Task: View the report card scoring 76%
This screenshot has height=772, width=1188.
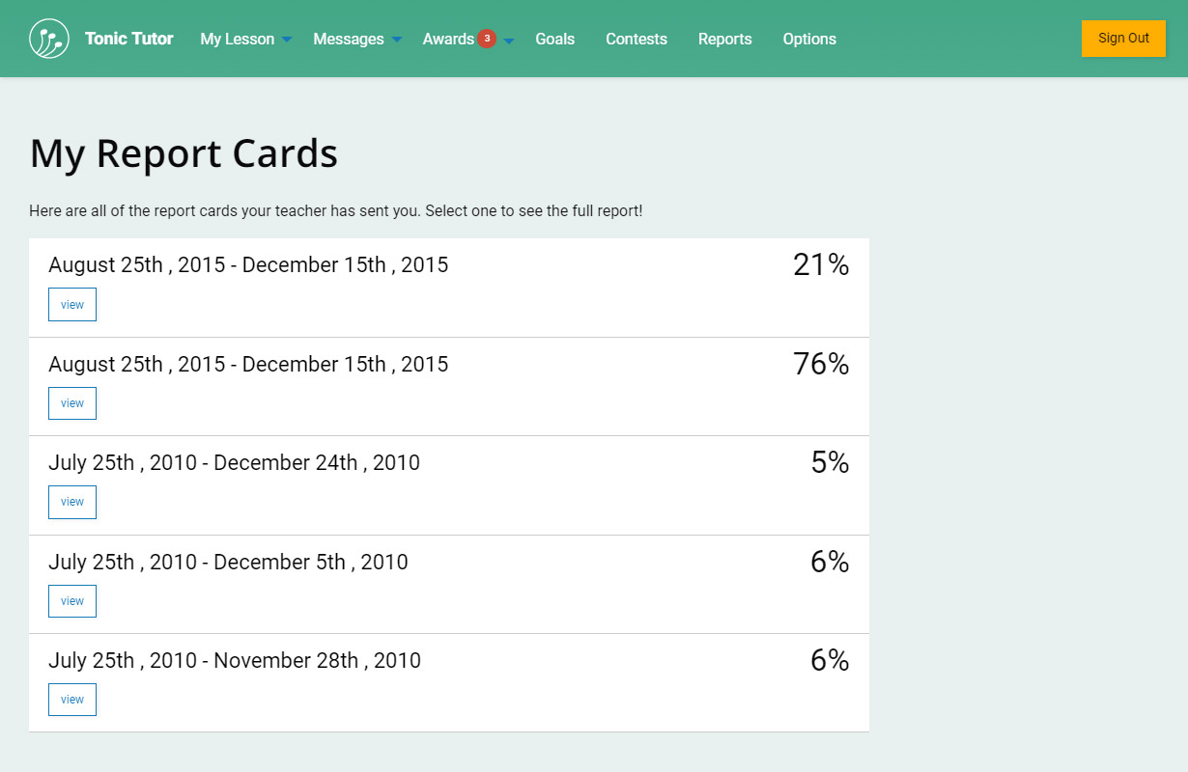Action: pos(72,403)
